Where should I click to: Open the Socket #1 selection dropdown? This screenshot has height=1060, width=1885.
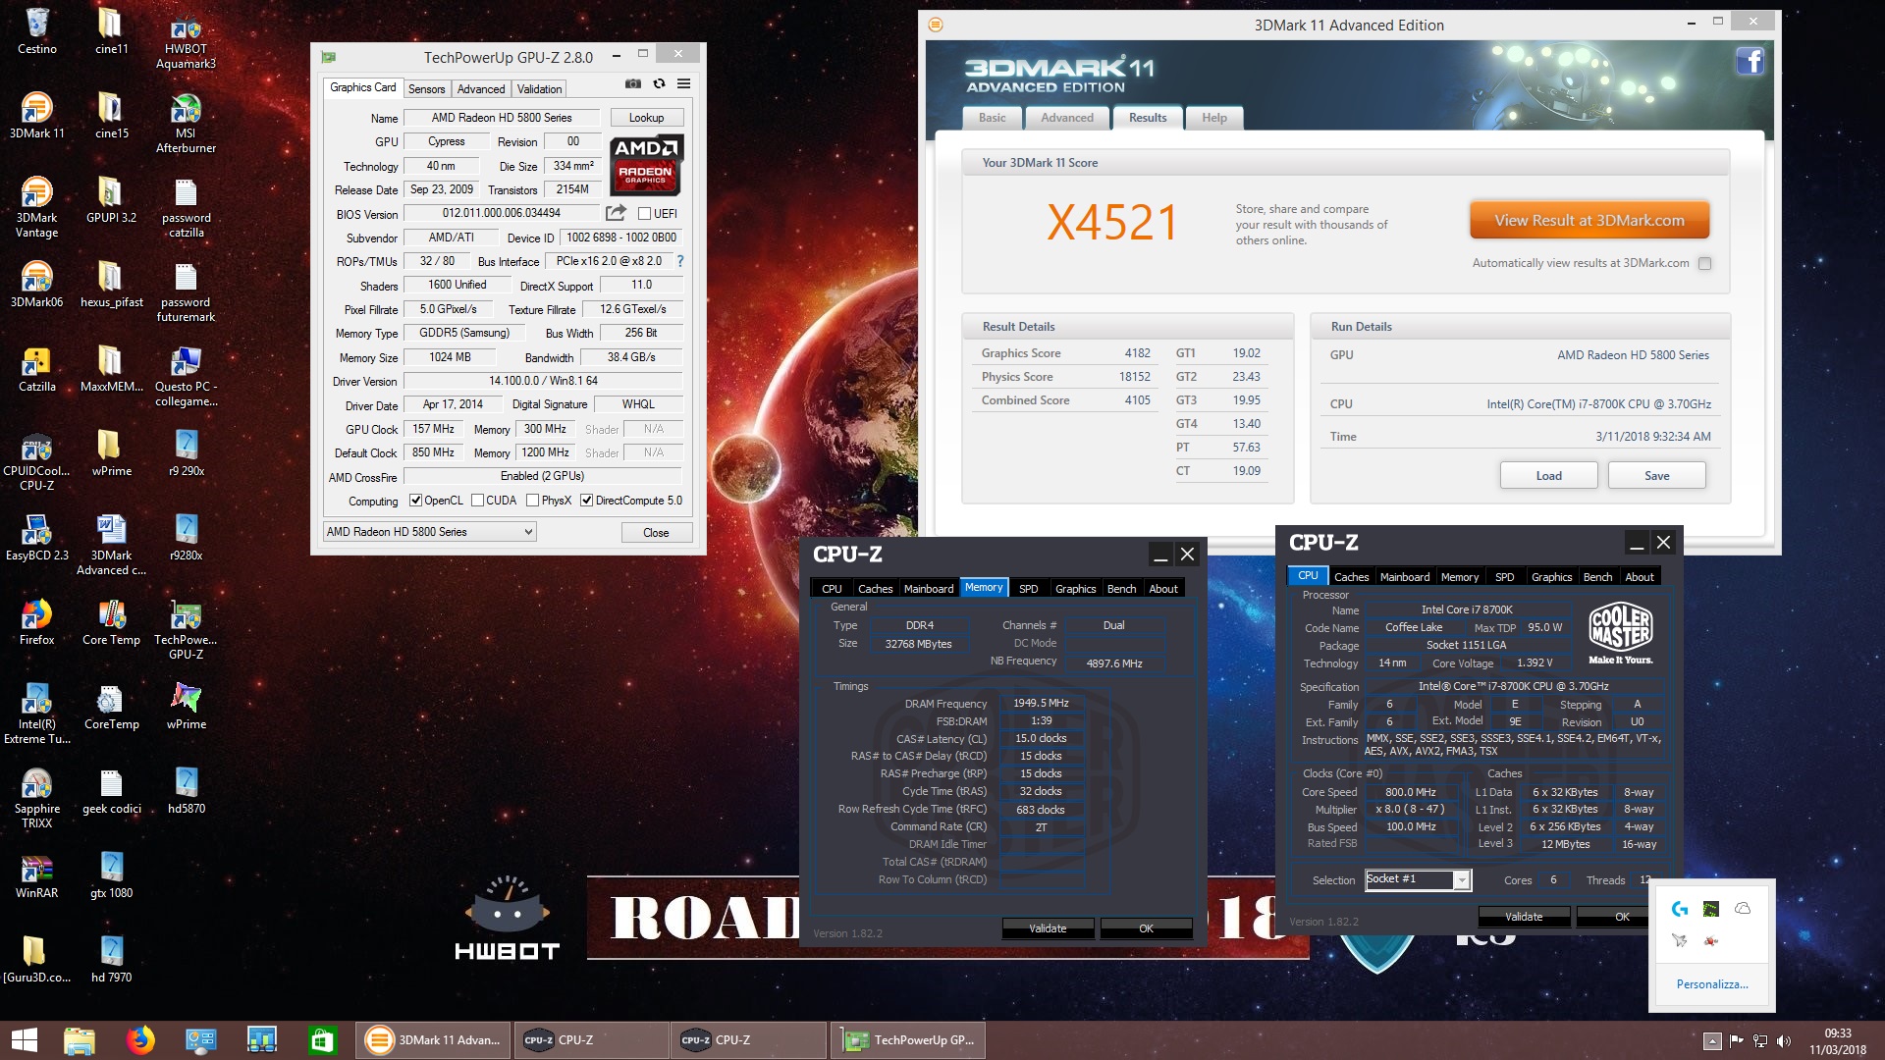coord(1418,879)
